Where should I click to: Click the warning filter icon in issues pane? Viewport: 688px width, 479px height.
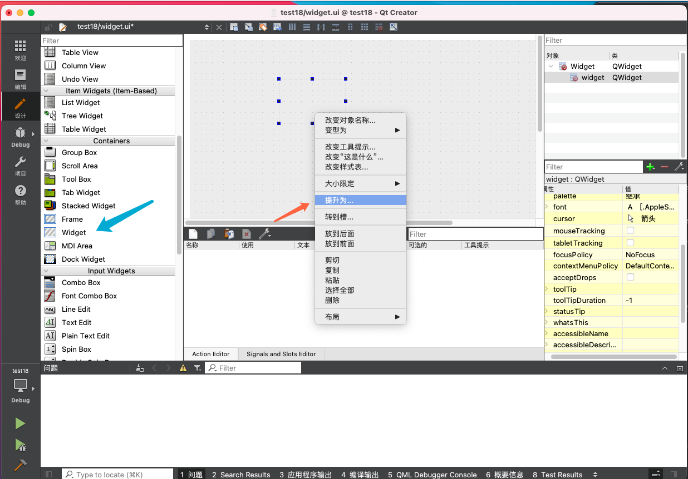pyautogui.click(x=183, y=368)
